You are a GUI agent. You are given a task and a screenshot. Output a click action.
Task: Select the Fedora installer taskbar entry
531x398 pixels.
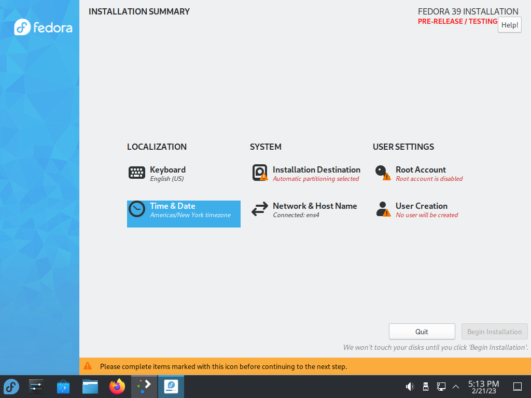[x=171, y=387]
